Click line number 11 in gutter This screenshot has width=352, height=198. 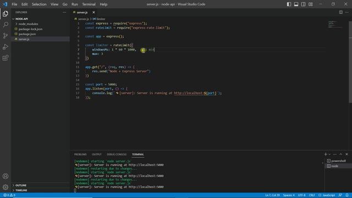click(x=78, y=67)
